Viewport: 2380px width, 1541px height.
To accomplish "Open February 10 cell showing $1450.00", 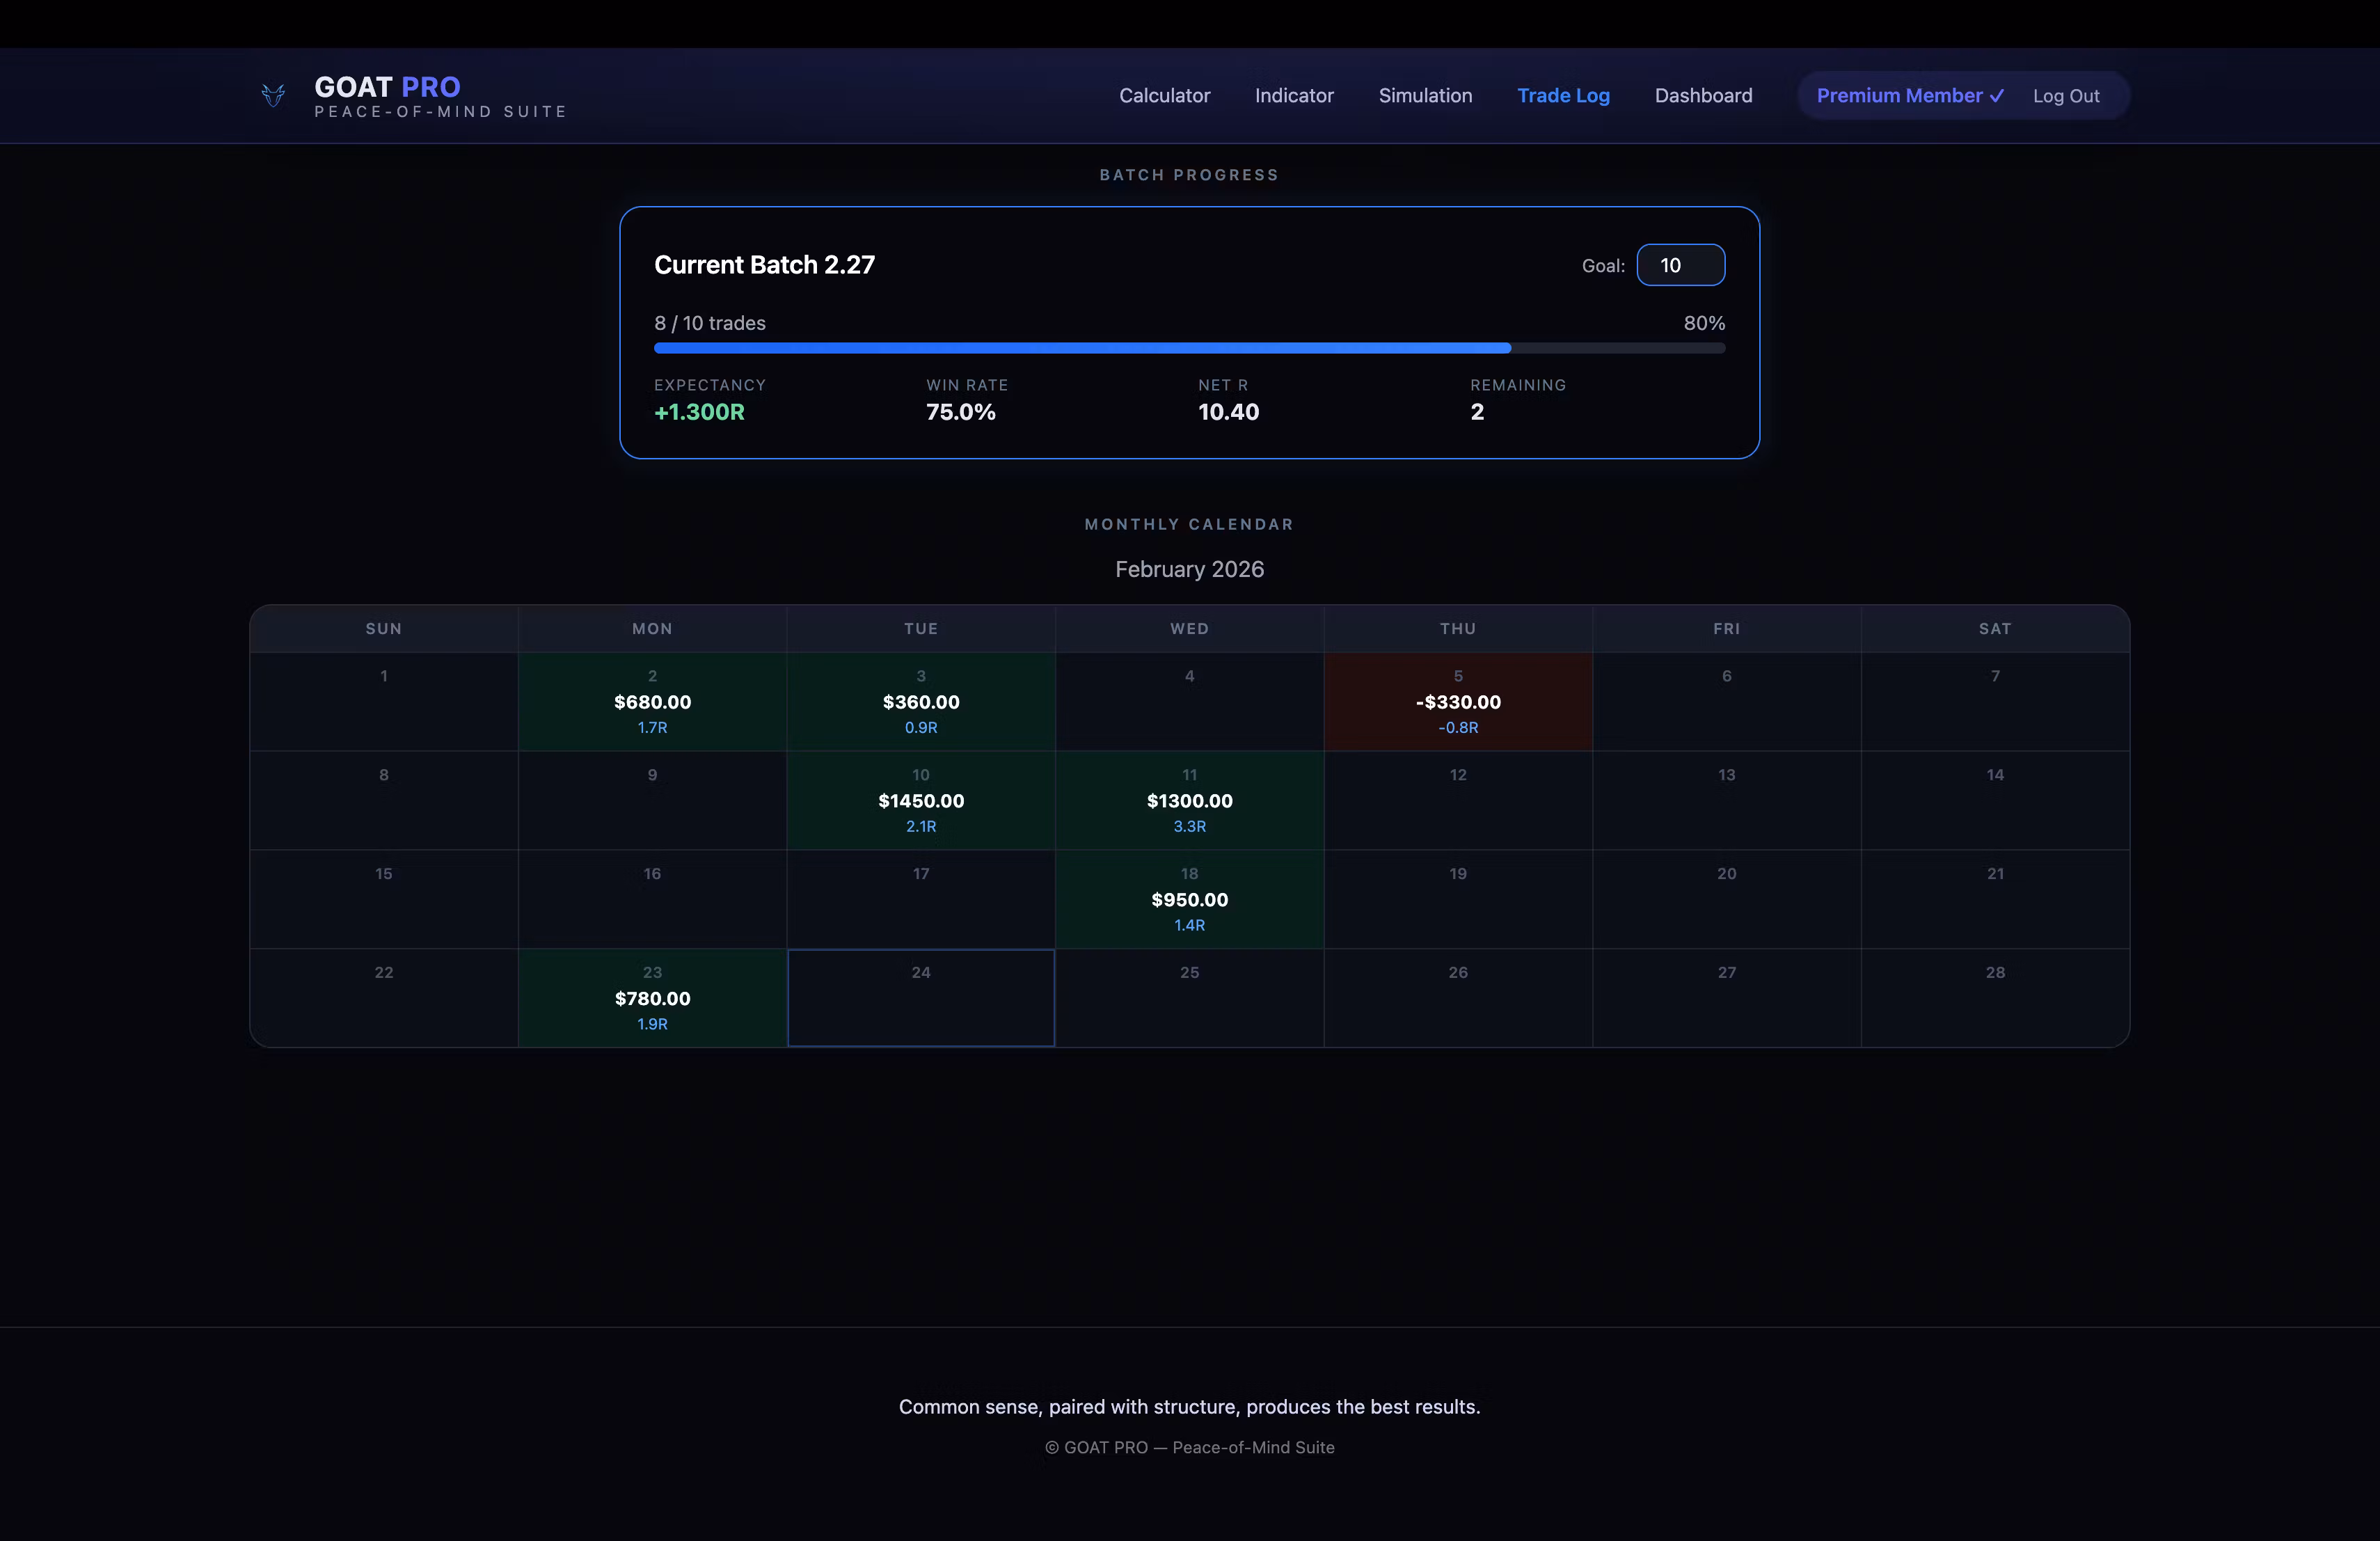I will tap(921, 801).
